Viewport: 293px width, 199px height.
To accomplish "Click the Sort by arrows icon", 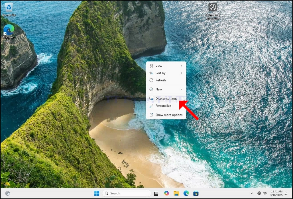I will [x=151, y=73].
